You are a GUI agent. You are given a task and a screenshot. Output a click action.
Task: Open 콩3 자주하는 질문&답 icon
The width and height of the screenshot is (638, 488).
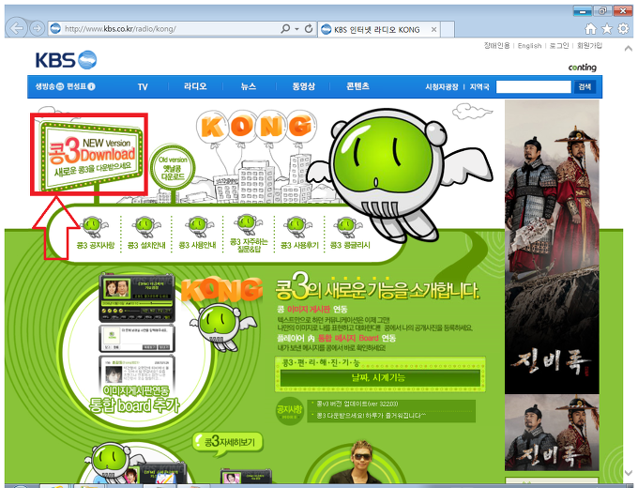[249, 234]
